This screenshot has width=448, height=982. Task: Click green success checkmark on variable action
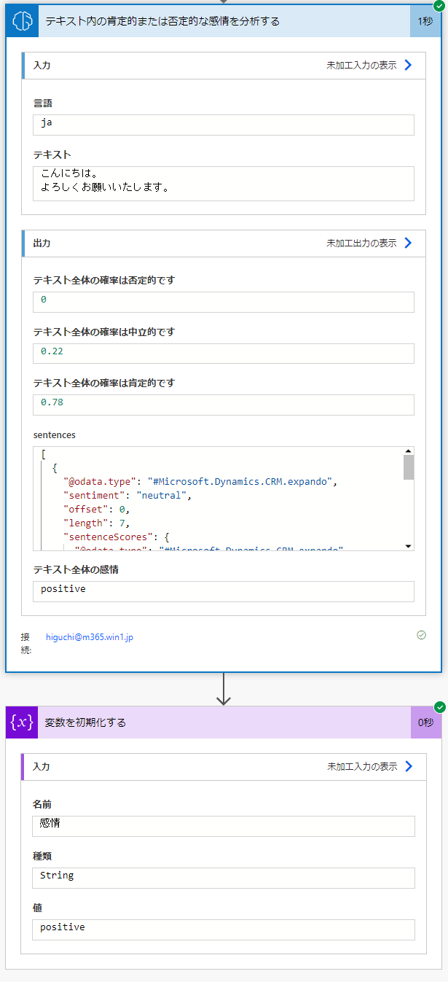point(439,707)
